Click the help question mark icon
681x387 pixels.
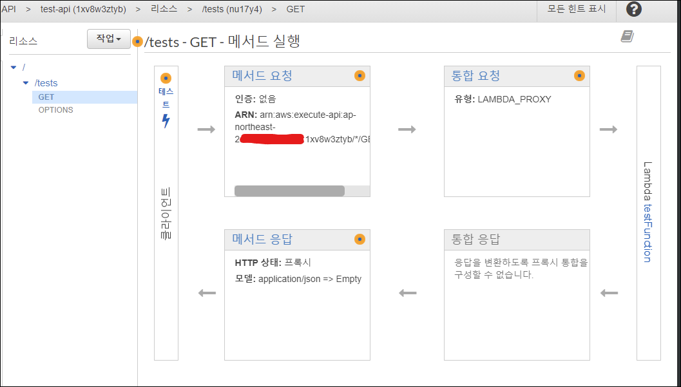tap(634, 9)
